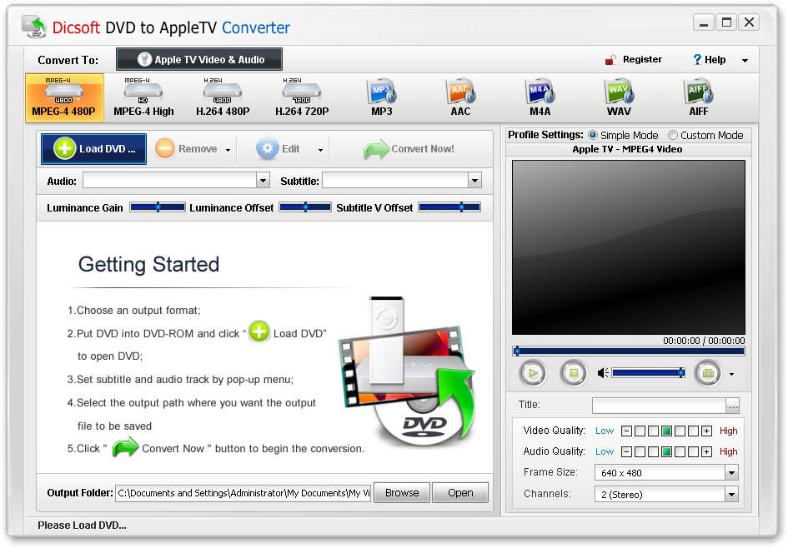Open the Remove dropdown arrow
Screen dimensions: 788x548
[228, 150]
